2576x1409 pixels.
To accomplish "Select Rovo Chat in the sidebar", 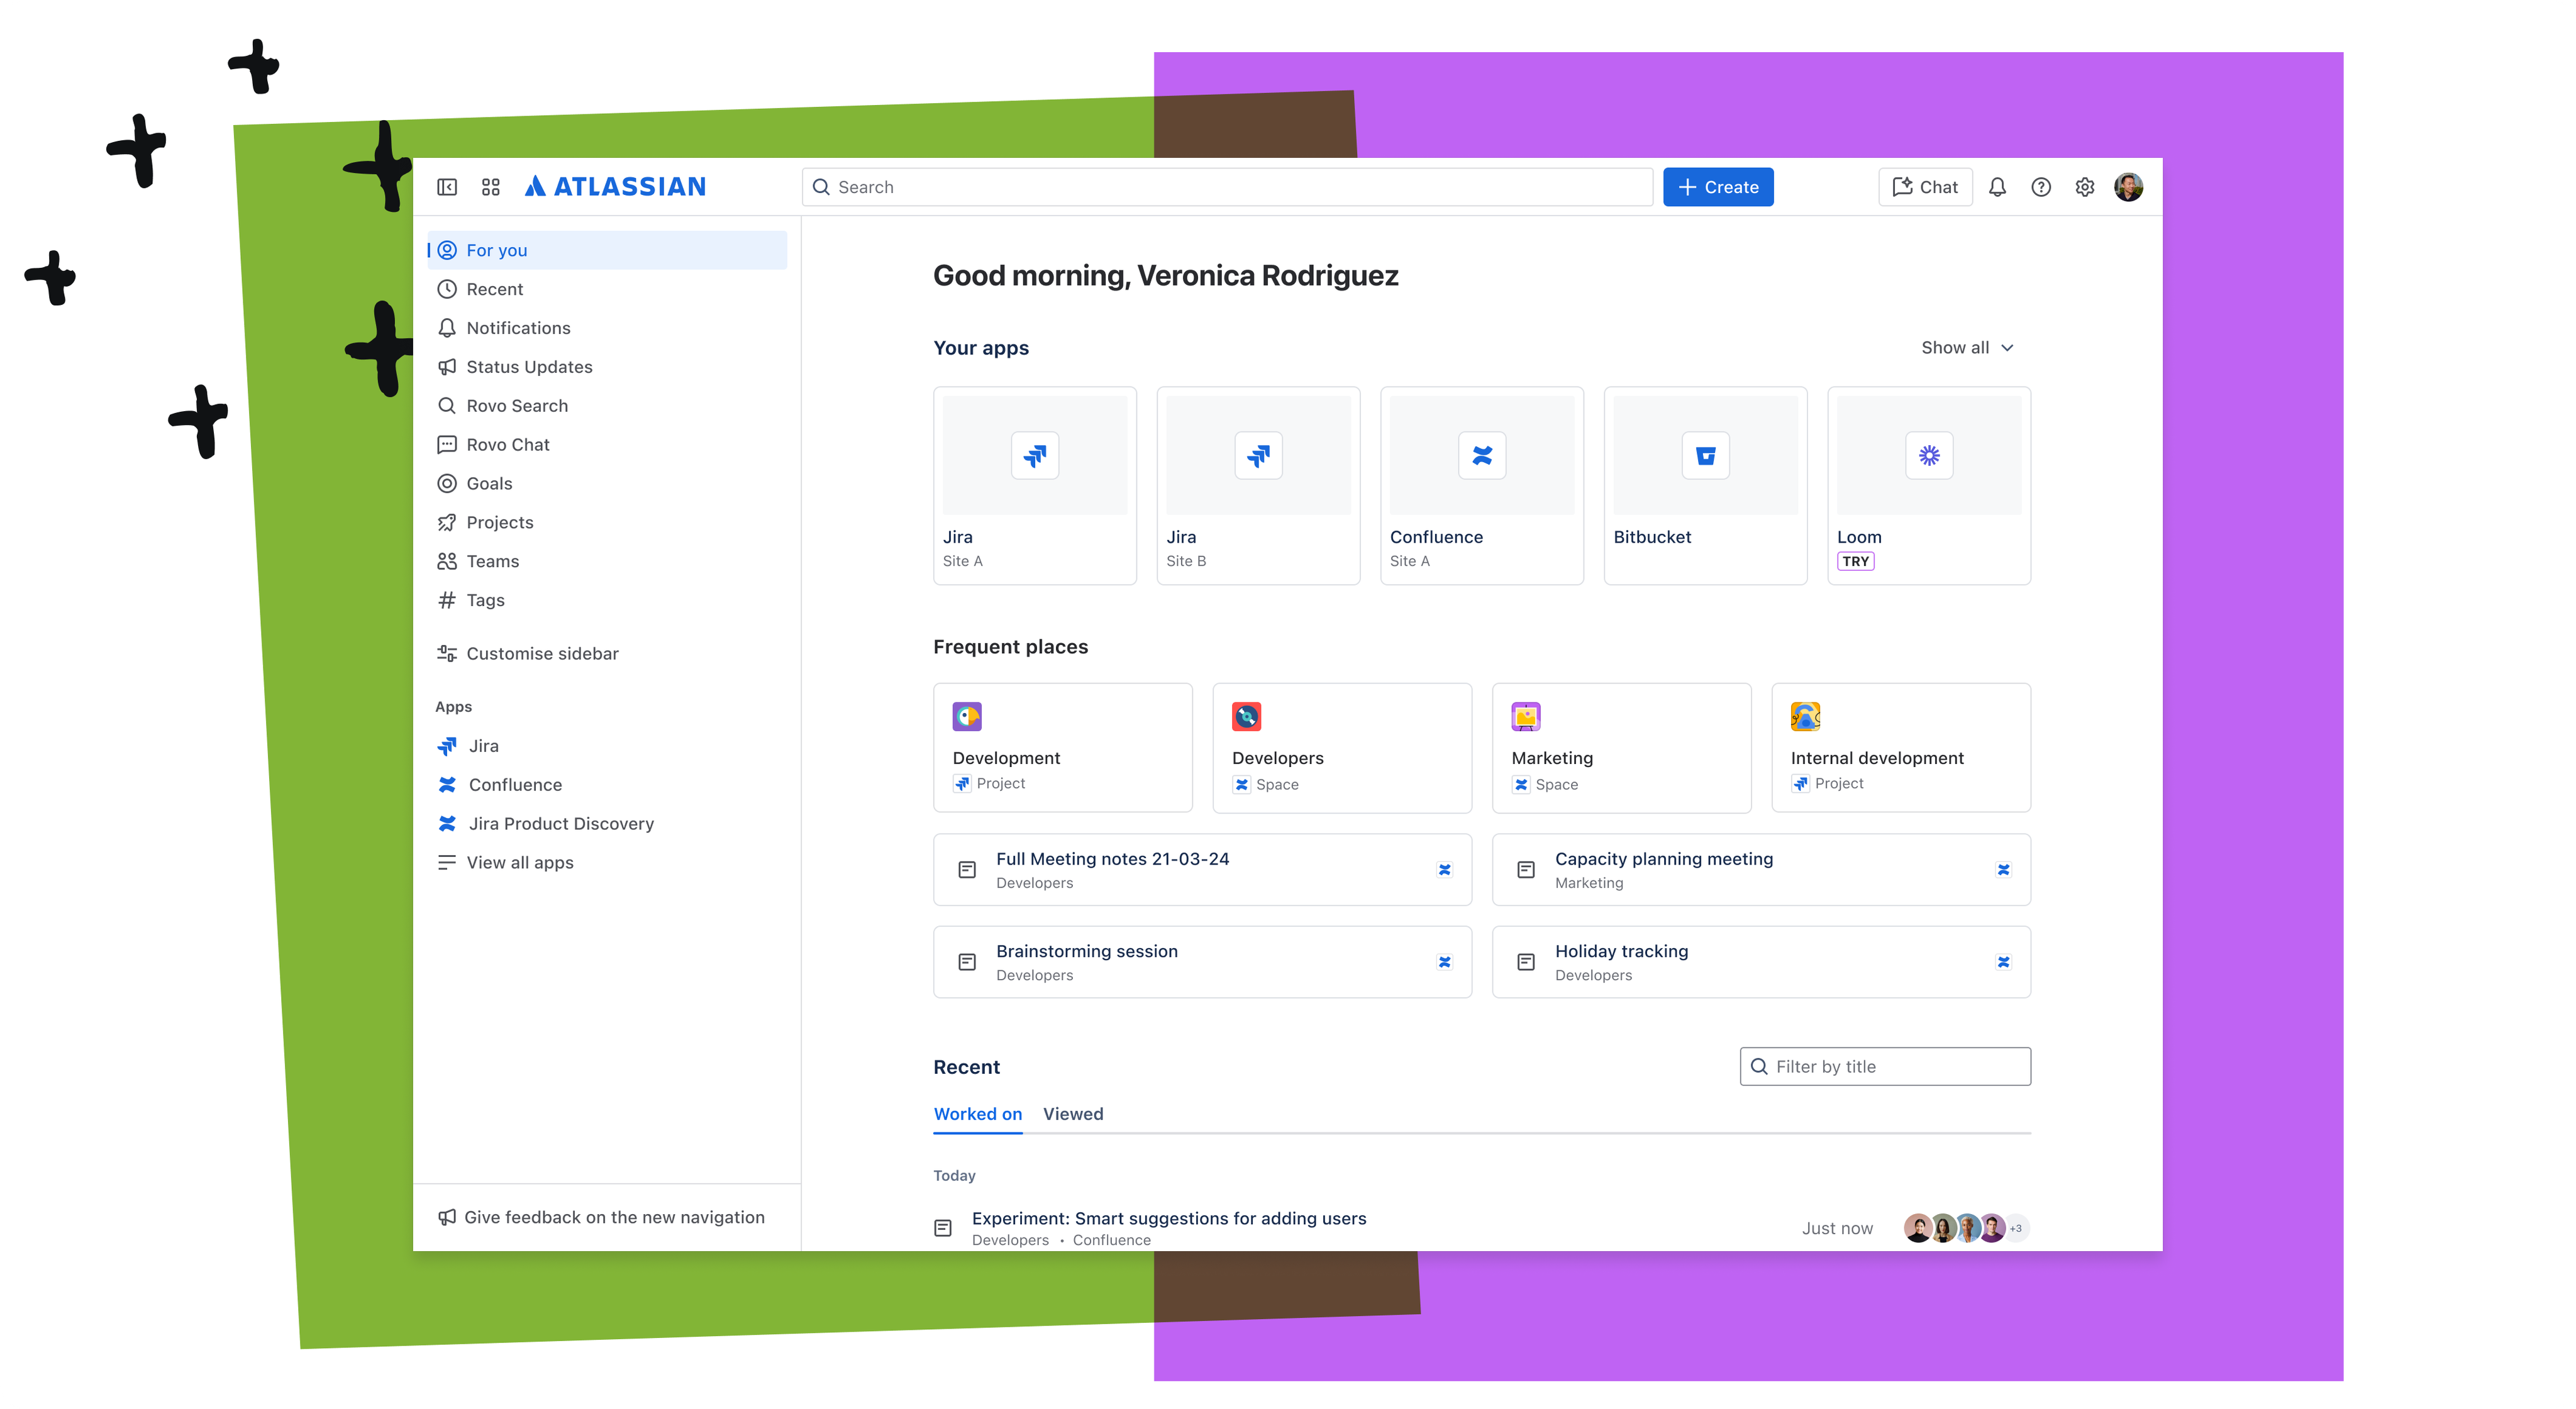I will [x=507, y=445].
